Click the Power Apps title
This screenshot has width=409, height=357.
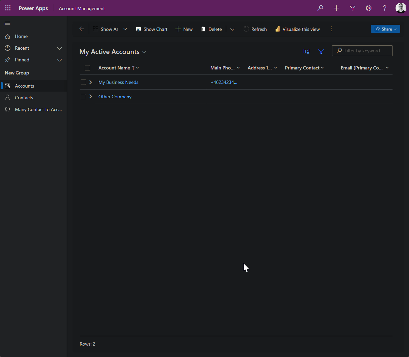[x=33, y=8]
